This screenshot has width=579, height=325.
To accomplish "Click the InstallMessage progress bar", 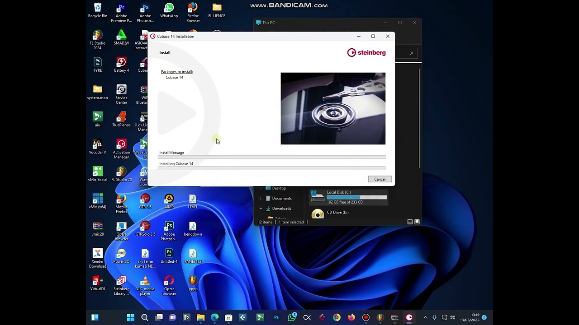I will pyautogui.click(x=271, y=157).
